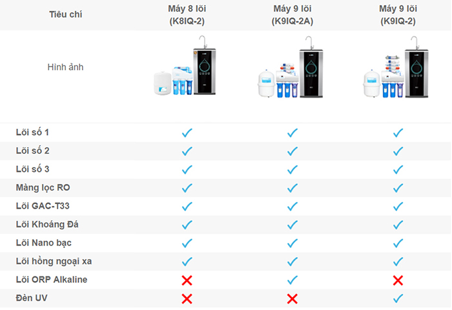Click the Lõi Khoáng Đá row label
452x310 pixels.
pyautogui.click(x=47, y=224)
